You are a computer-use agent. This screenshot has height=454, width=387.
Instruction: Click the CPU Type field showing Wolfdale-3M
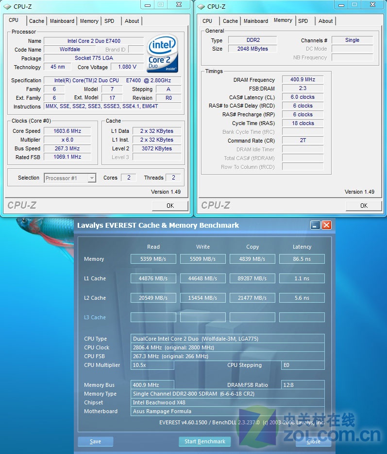227,339
